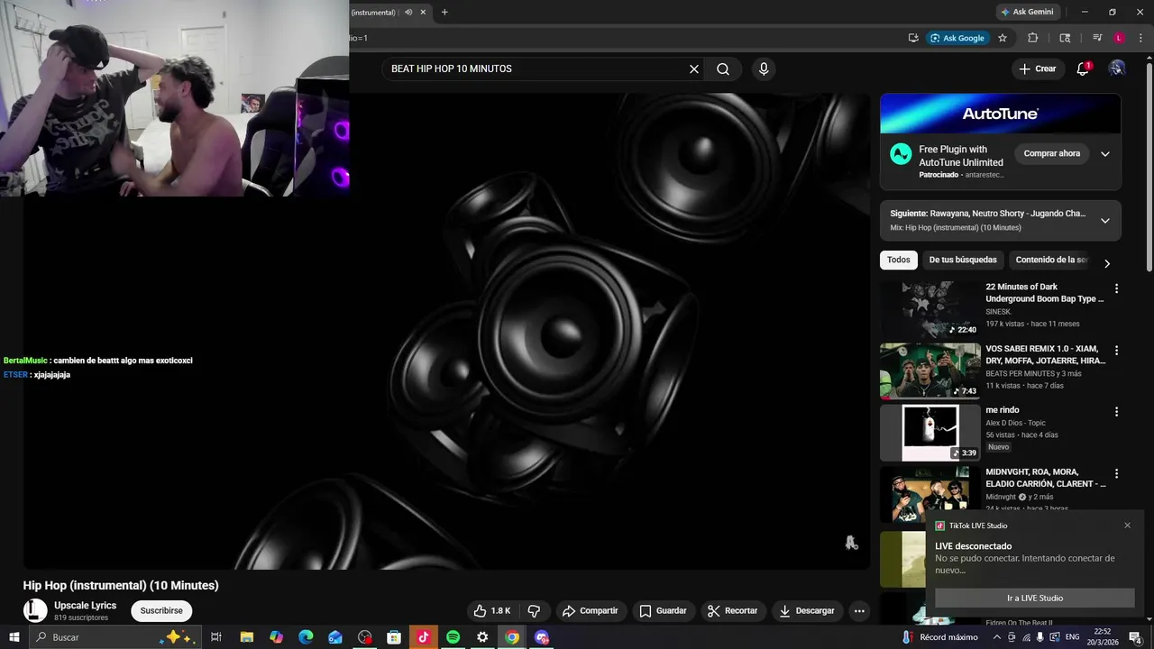The image size is (1154, 649).
Task: Dismiss the TikTok LIVE Studio notification
Action: [x=1127, y=526]
